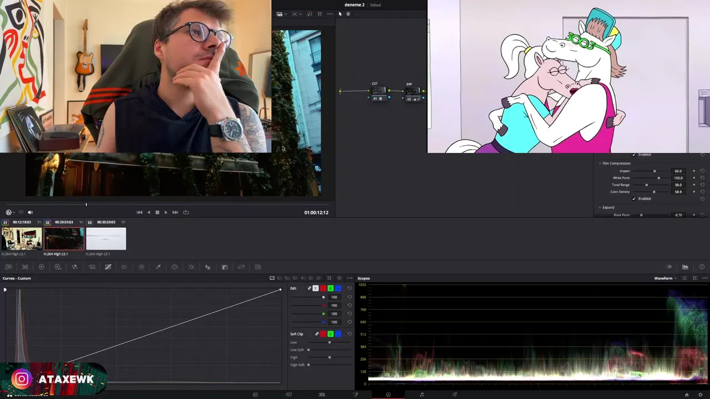This screenshot has width=710, height=399.
Task: Collapse the Film Compression section
Action: pos(600,163)
